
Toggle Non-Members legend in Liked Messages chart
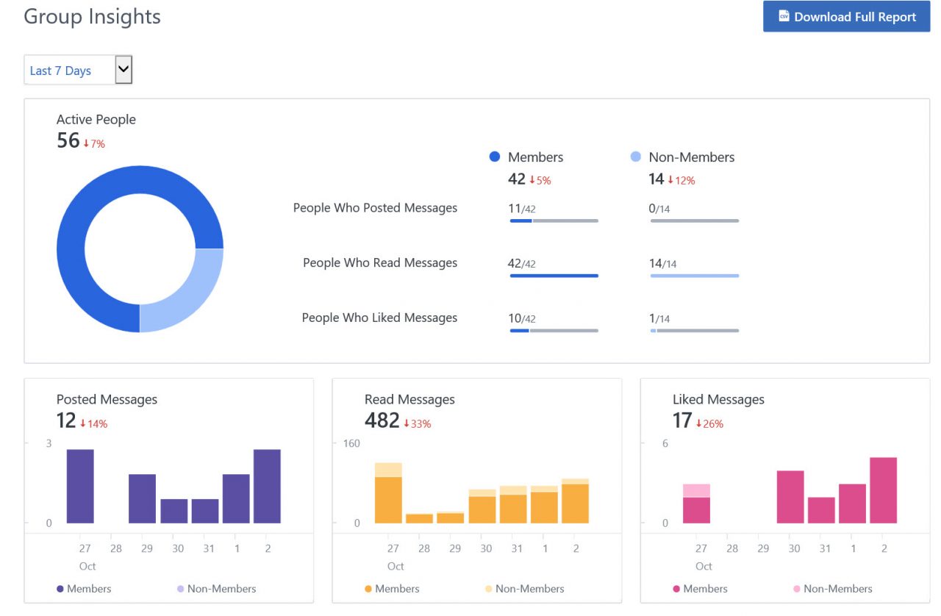(832, 589)
